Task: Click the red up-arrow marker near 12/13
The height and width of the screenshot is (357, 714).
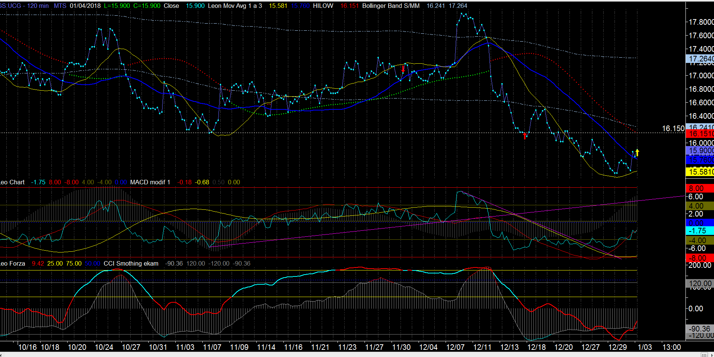Action: click(524, 136)
